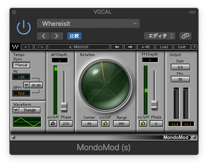Image resolution: width=208 pixels, height=166 pixels.
Task: Click the Triangle waveform button
Action: pyautogui.click(x=30, y=110)
